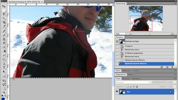
Task: Open the Слои panel options menu
Action: 175,78
